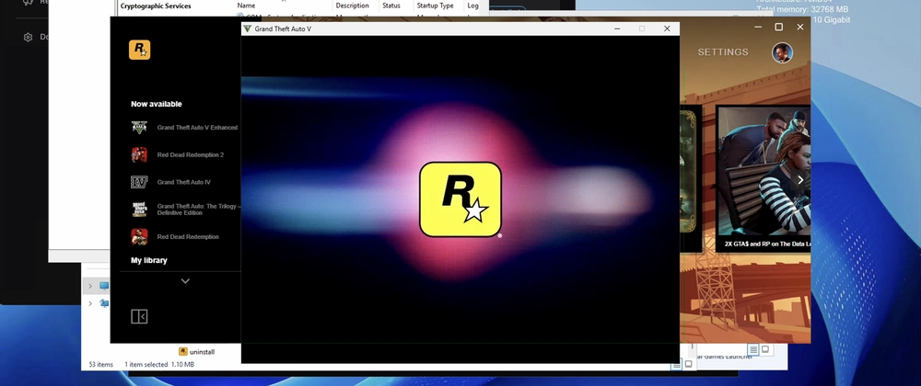Minimize the Rockstar Games Launcher window

tap(758, 27)
